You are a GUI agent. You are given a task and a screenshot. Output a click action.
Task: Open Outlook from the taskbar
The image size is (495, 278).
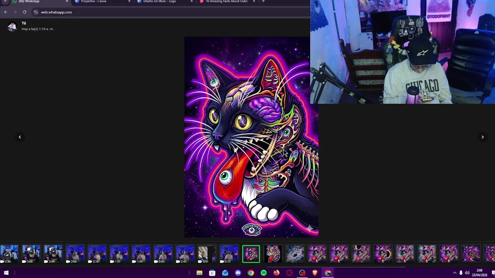click(225, 273)
